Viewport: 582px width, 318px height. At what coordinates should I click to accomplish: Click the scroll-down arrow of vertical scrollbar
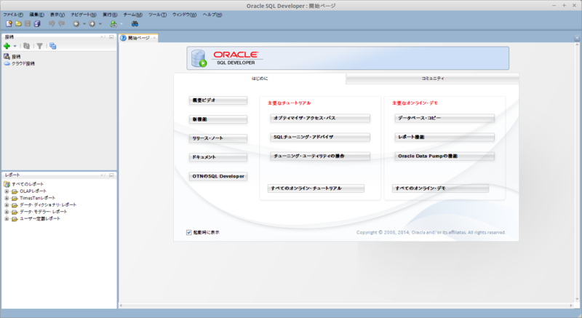pos(577,299)
